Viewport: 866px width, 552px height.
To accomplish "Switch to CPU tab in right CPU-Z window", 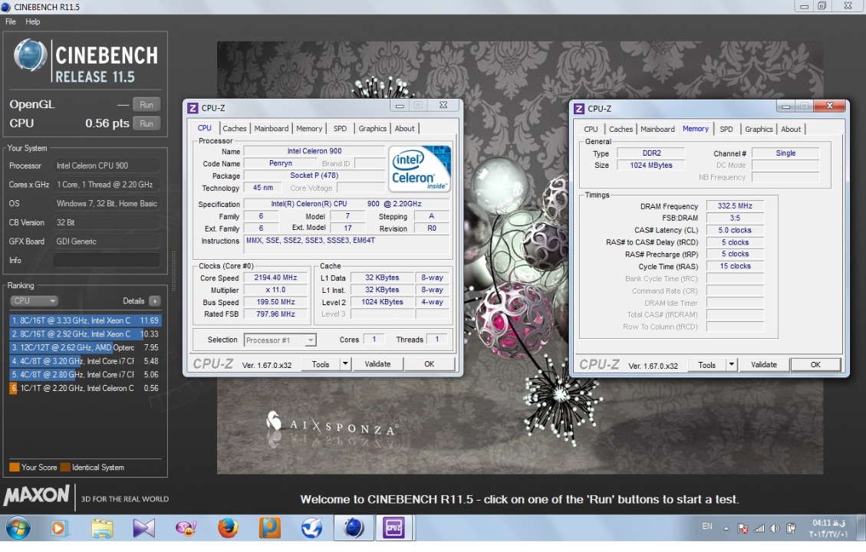I will pyautogui.click(x=591, y=129).
